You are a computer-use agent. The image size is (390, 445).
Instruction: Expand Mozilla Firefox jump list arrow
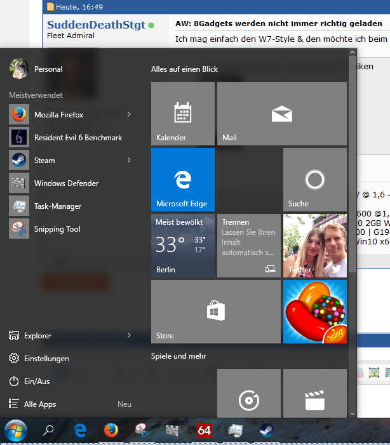tap(129, 114)
